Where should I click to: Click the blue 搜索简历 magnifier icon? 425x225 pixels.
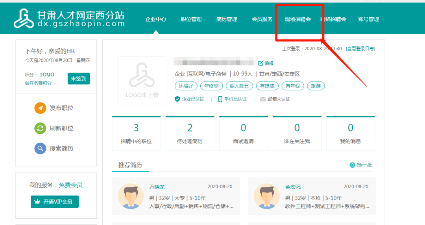click(x=40, y=148)
